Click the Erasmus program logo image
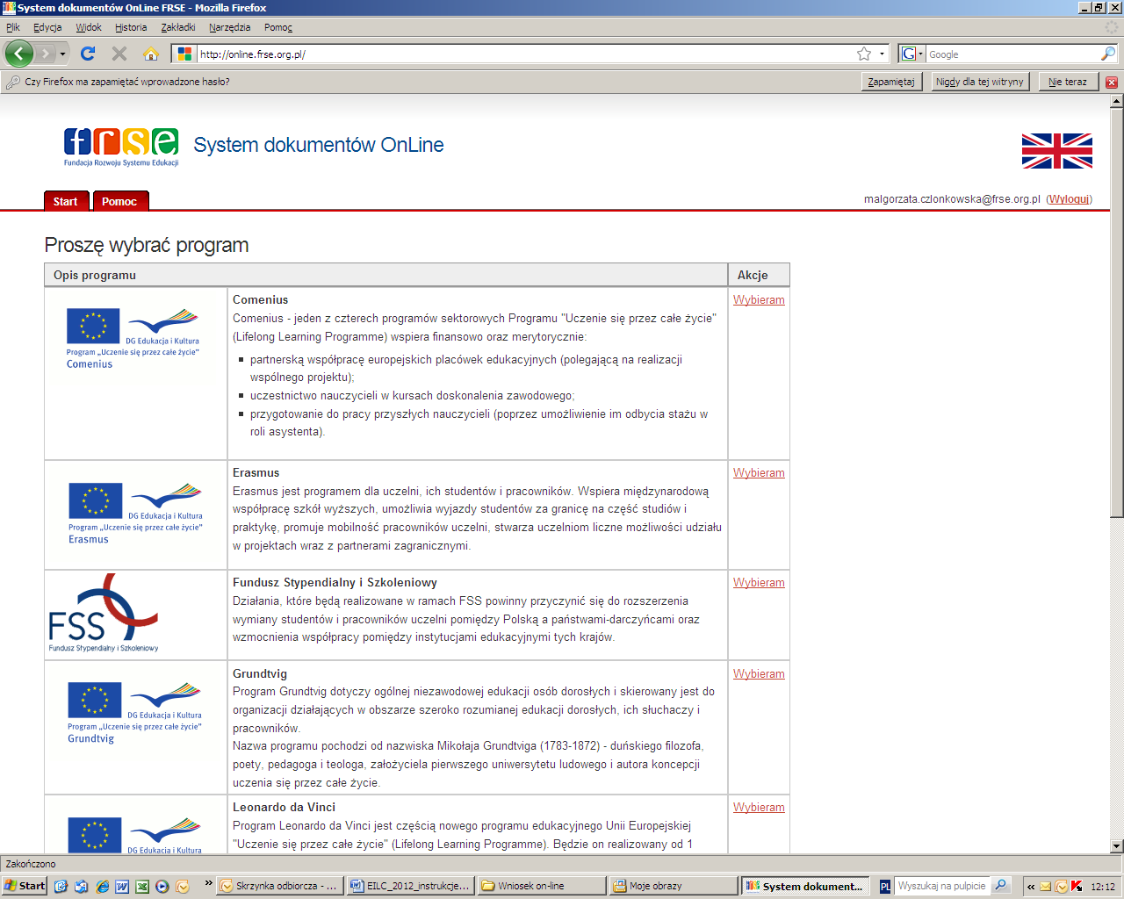Viewport: 1124px width, 899px height. (x=135, y=514)
